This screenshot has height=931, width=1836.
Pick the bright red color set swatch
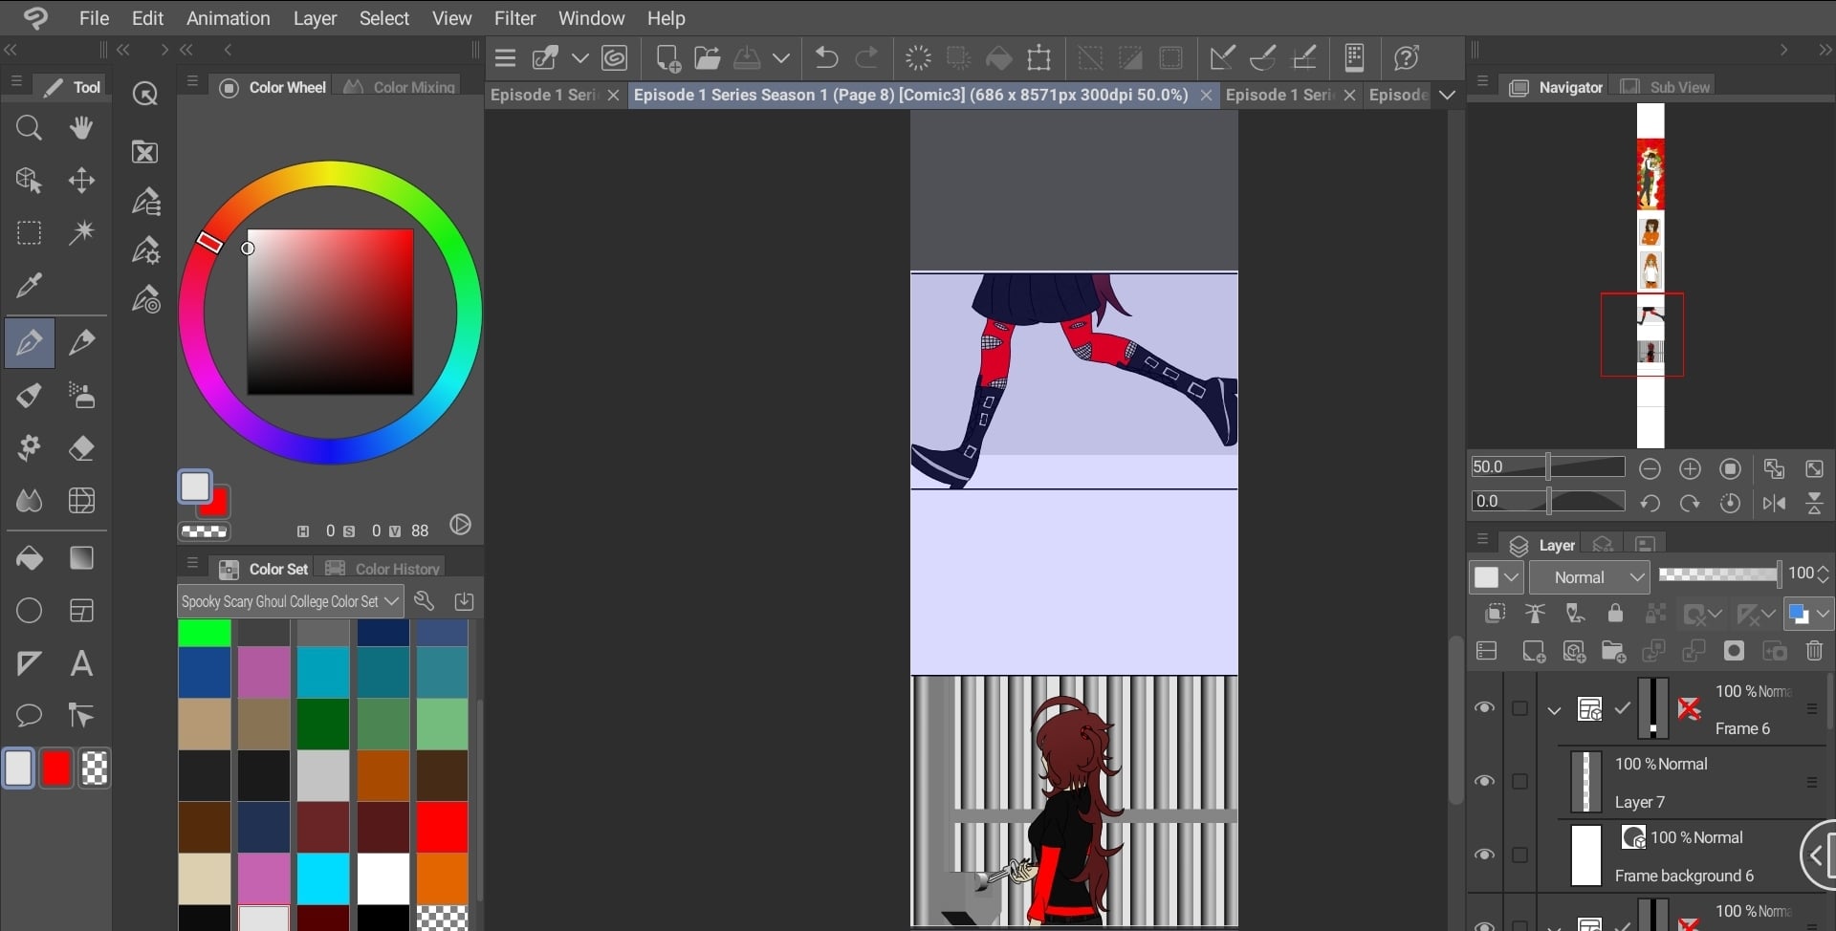(x=442, y=827)
